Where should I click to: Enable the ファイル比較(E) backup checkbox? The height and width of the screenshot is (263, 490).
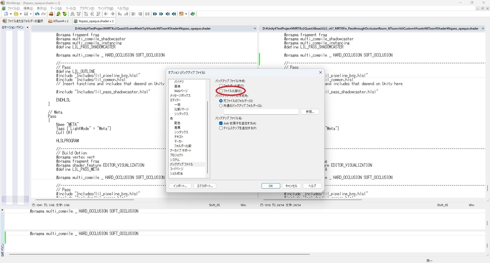coord(221,91)
